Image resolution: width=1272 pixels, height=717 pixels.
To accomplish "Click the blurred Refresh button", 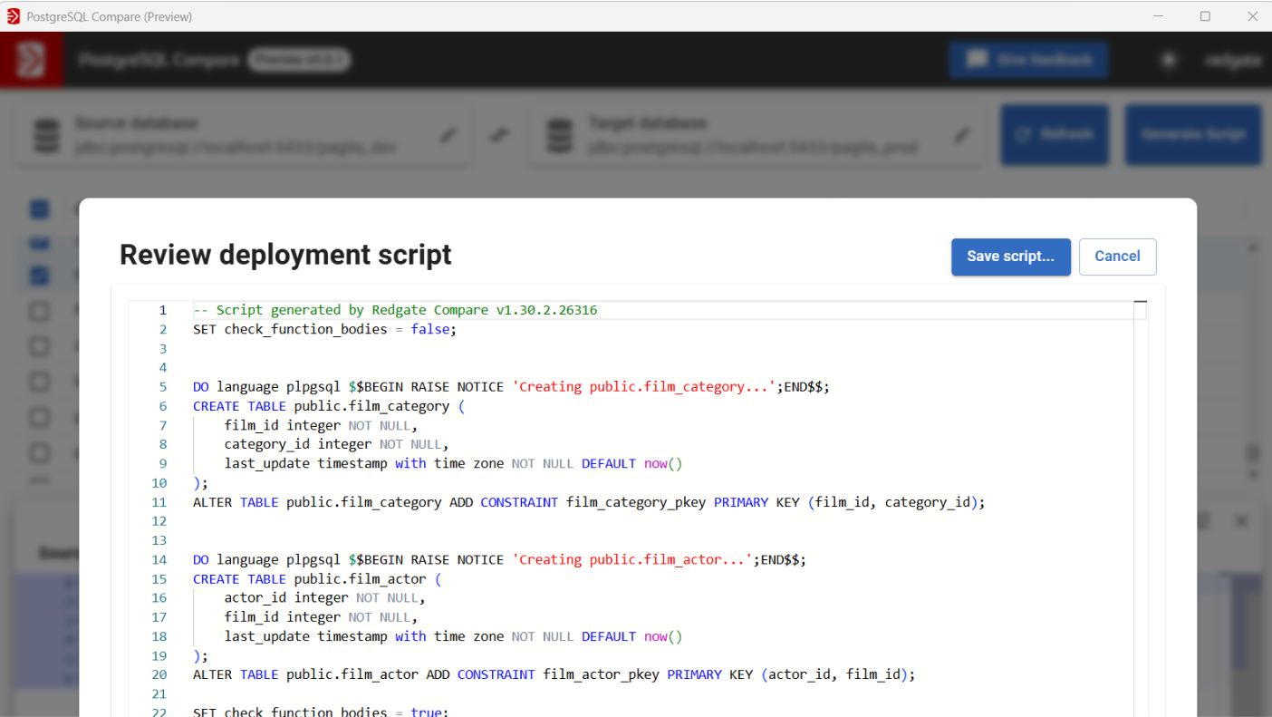I will pyautogui.click(x=1055, y=134).
